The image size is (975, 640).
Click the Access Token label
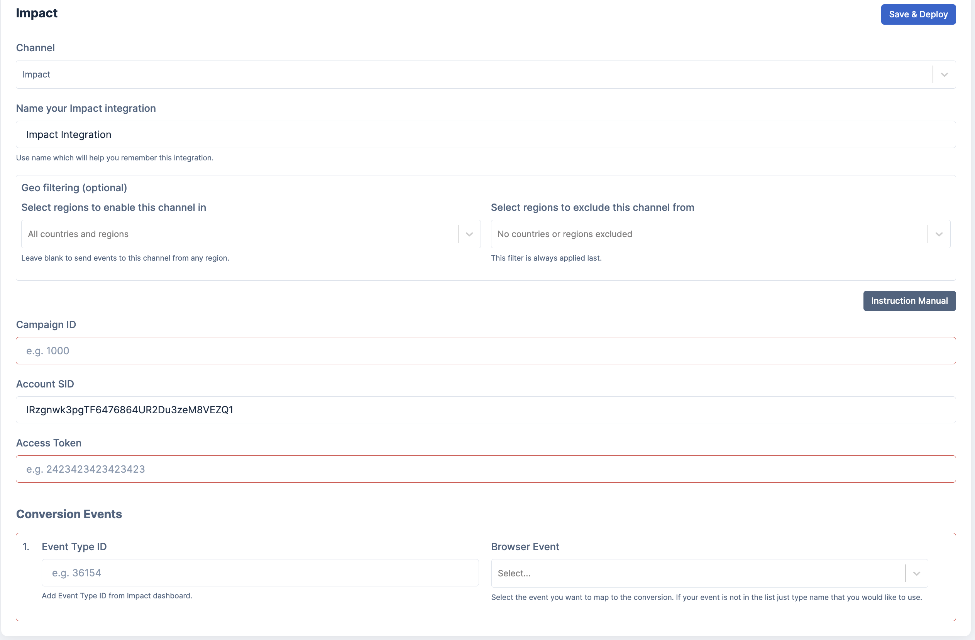(49, 443)
